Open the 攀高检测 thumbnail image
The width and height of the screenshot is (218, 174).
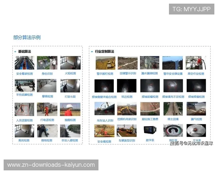47,86
